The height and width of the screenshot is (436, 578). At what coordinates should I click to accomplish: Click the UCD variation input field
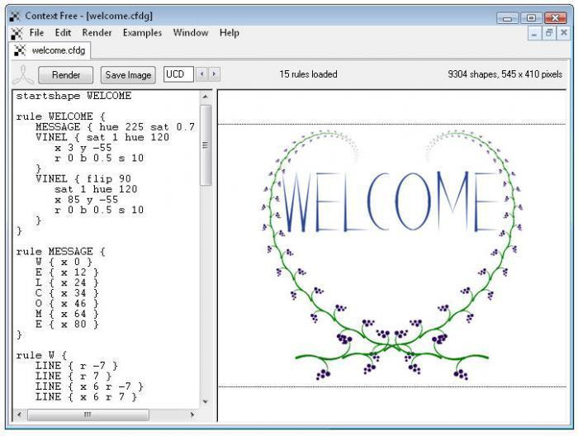click(178, 74)
